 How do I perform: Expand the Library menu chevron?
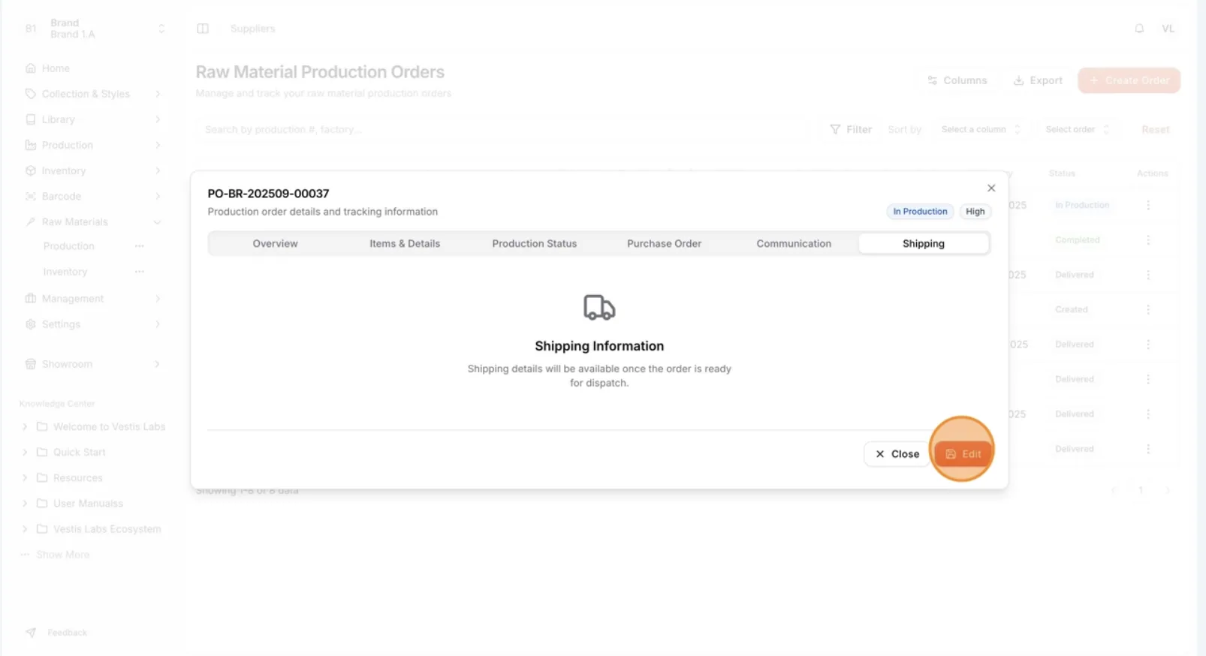point(158,119)
